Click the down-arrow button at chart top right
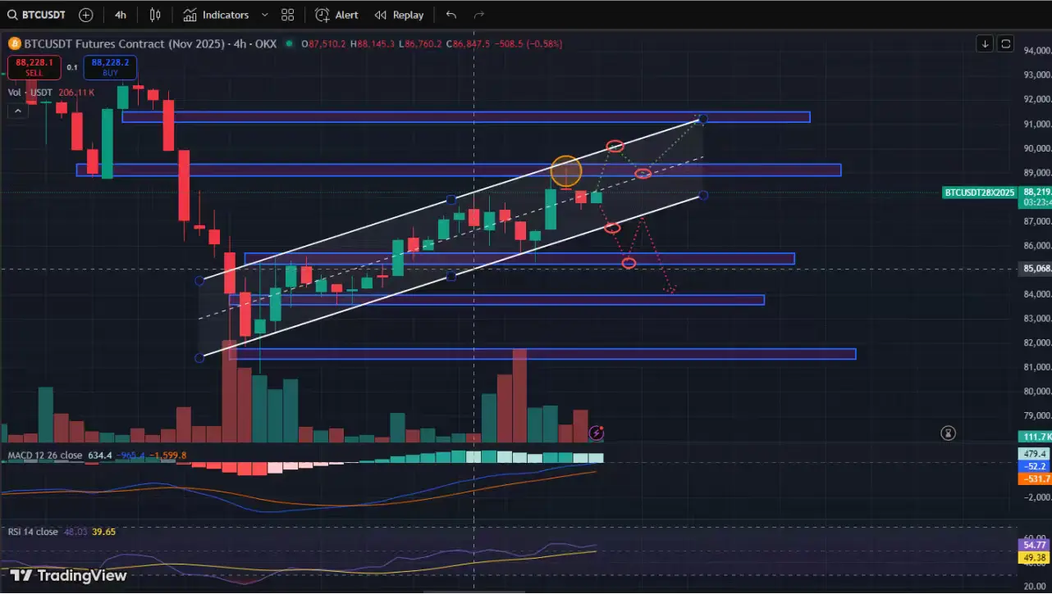The height and width of the screenshot is (594, 1052). pos(985,43)
